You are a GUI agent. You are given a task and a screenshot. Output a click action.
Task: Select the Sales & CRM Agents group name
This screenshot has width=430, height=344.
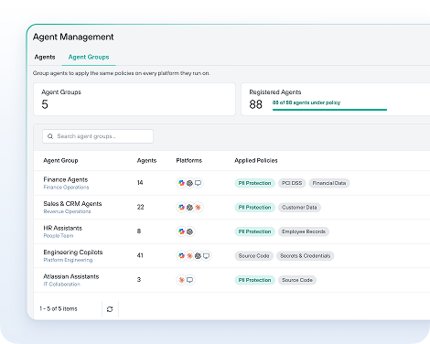(x=72, y=204)
